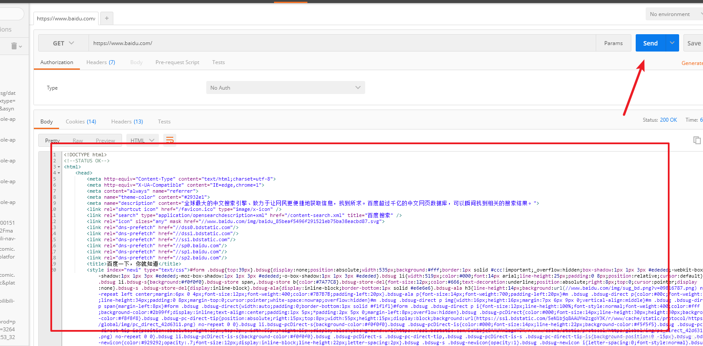
Task: Open the HTML format dropdown
Action: (142, 140)
